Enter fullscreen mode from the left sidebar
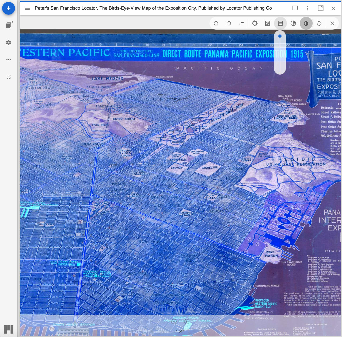The width and height of the screenshot is (342, 337). (x=8, y=77)
